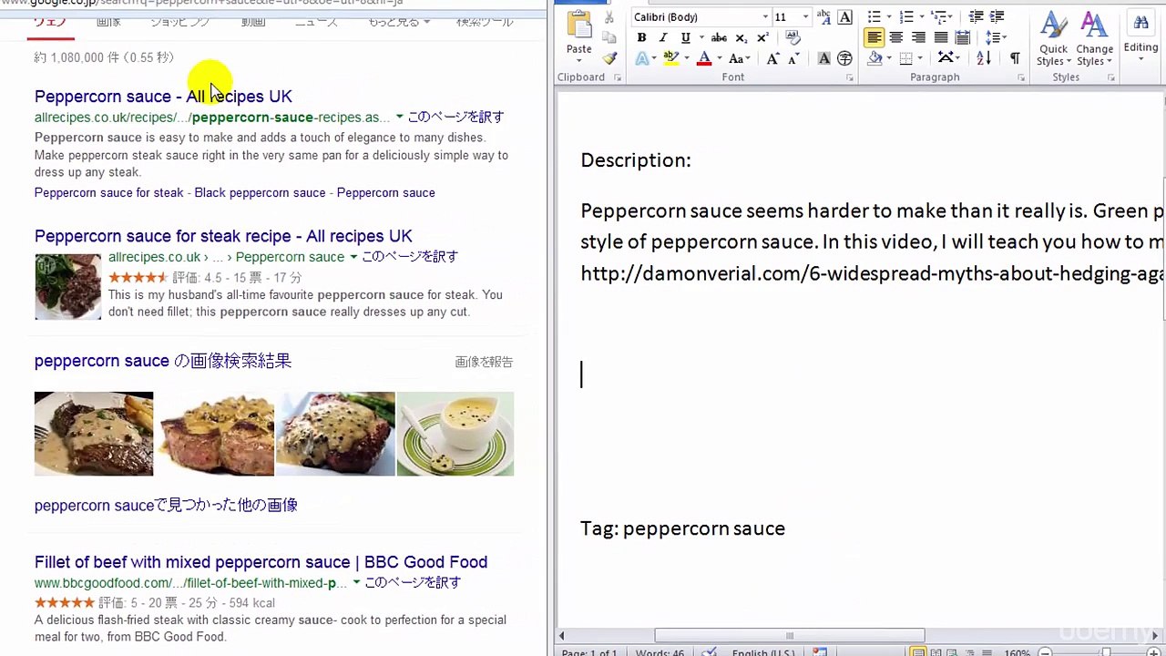Select Align Text Left

(874, 37)
